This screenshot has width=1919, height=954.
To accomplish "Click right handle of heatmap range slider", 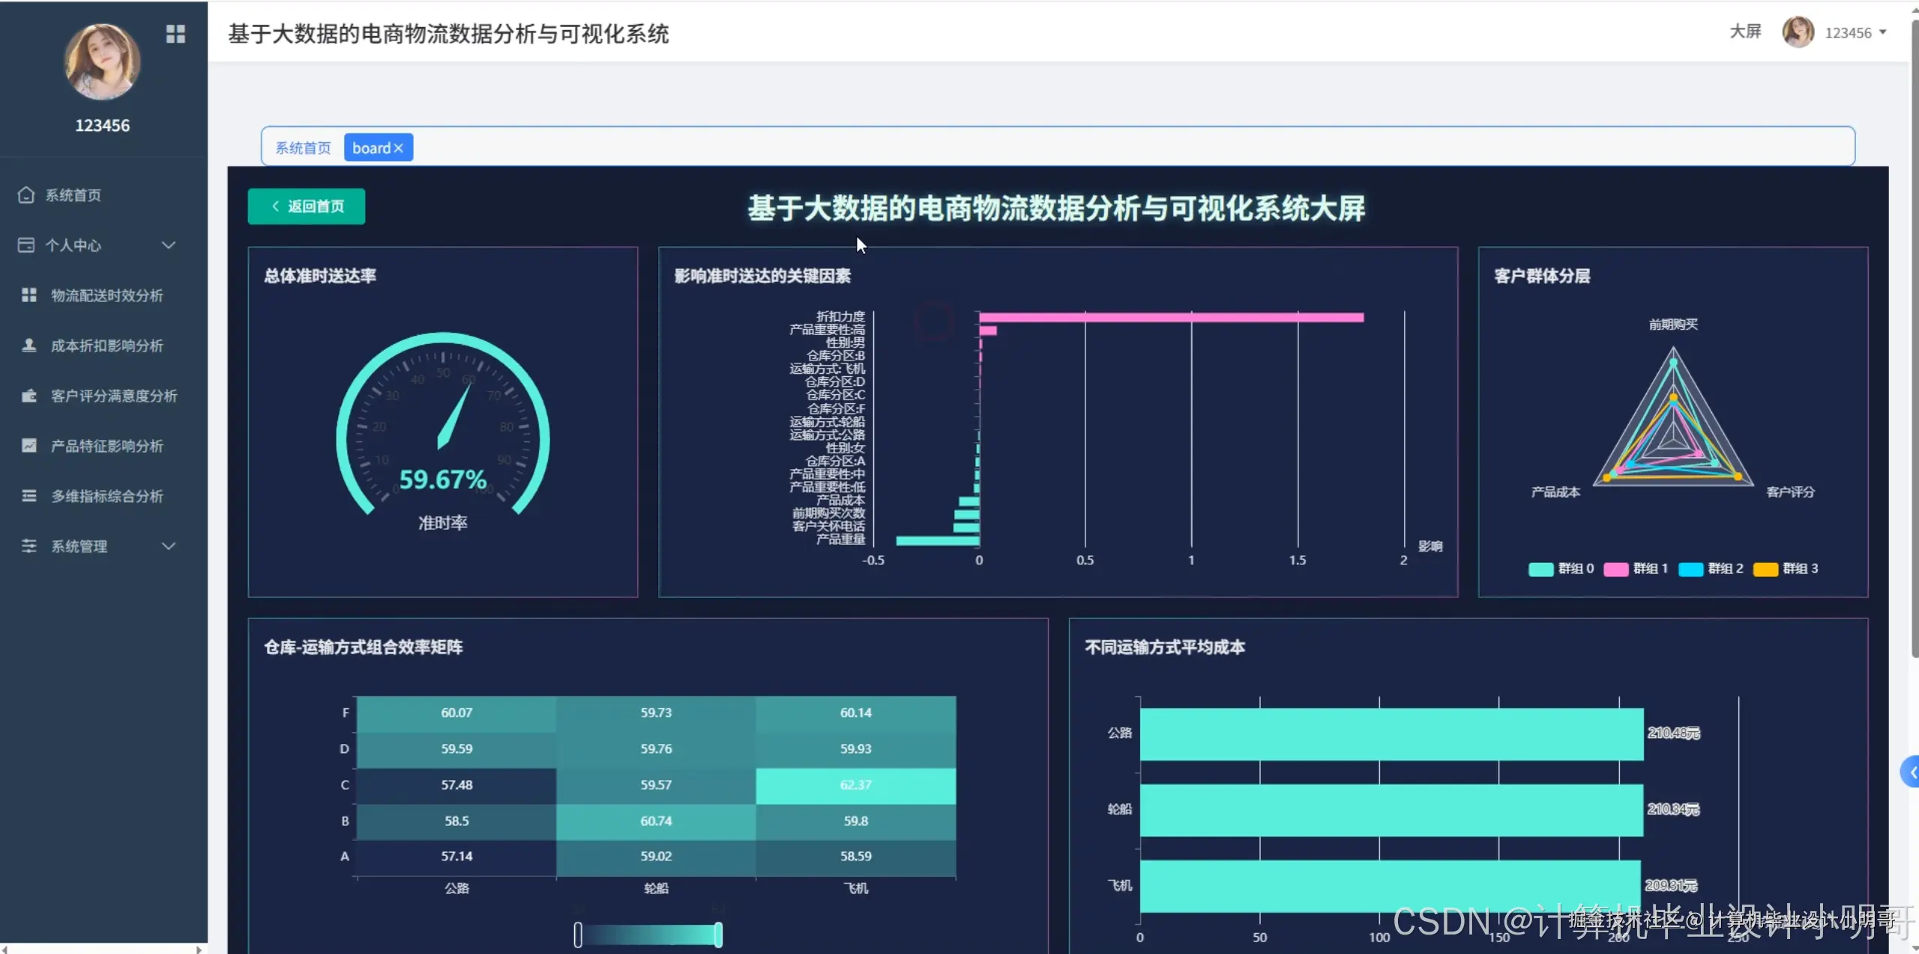I will coord(718,935).
